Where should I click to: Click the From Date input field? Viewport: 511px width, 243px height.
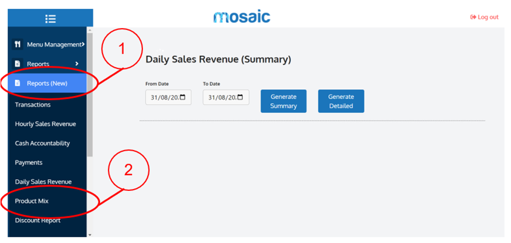tap(168, 97)
